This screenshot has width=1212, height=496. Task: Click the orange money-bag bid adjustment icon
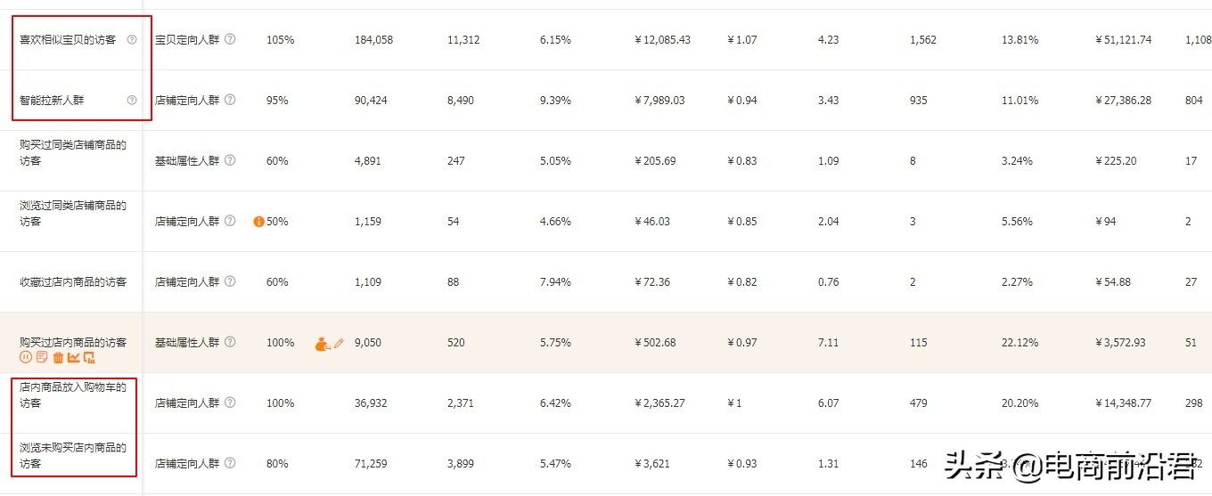323,343
